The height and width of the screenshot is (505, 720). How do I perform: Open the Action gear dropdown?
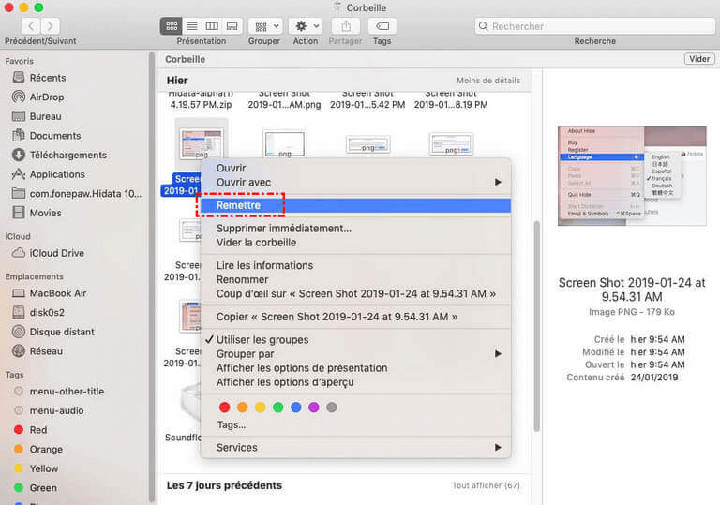pos(305,26)
